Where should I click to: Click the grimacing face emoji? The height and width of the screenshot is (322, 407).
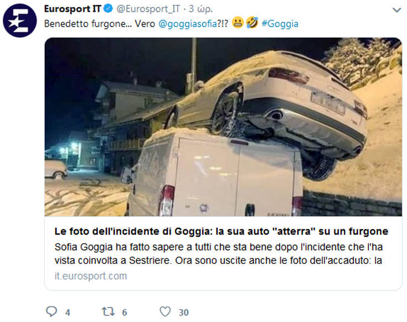[x=238, y=23]
